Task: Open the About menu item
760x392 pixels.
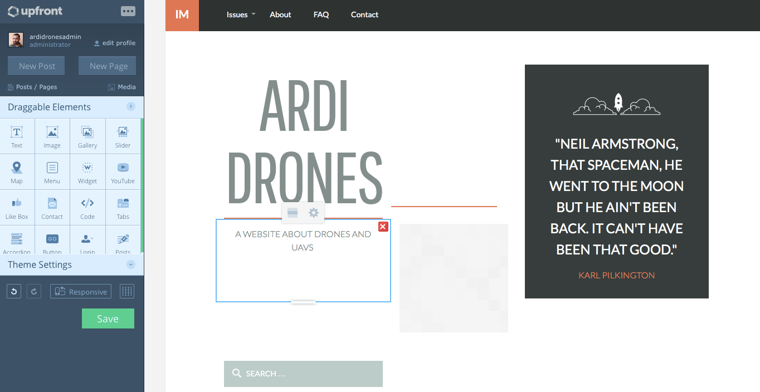Action: pos(280,14)
